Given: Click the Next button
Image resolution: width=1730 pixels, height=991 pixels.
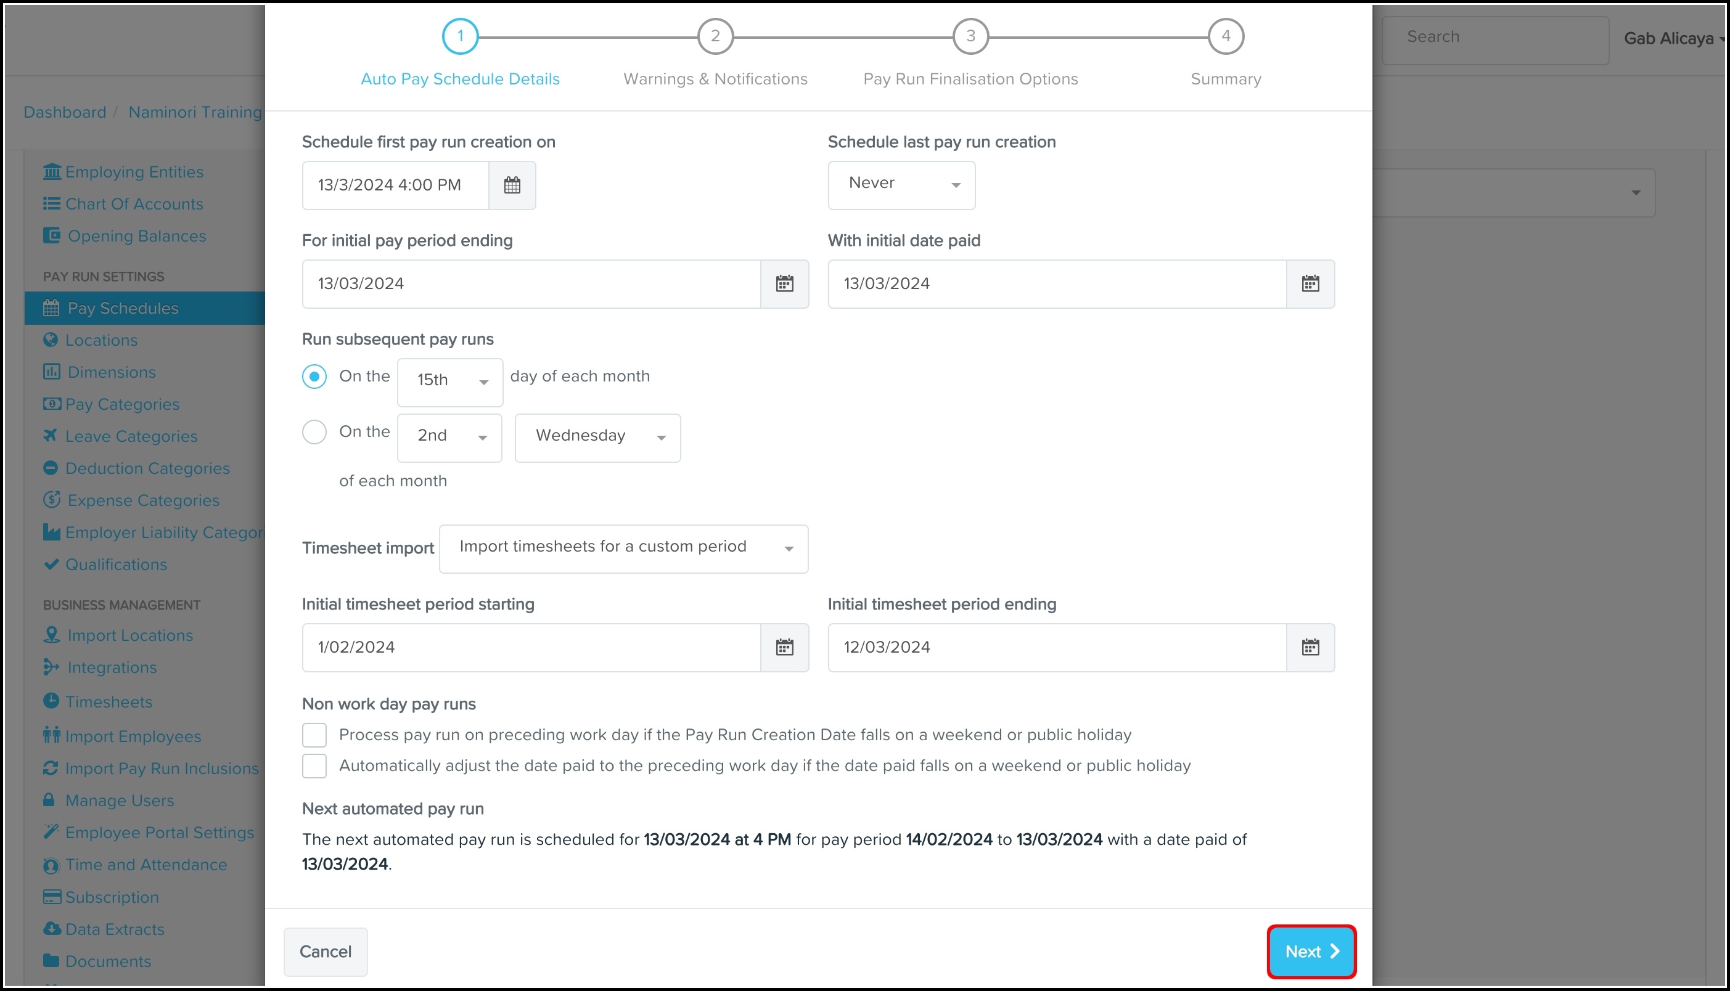Looking at the screenshot, I should point(1311,952).
